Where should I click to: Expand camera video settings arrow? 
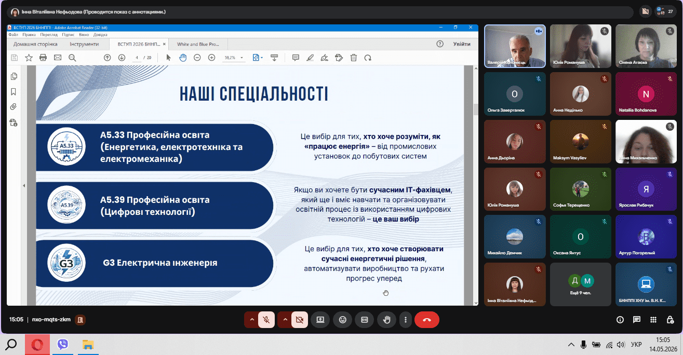point(285,320)
